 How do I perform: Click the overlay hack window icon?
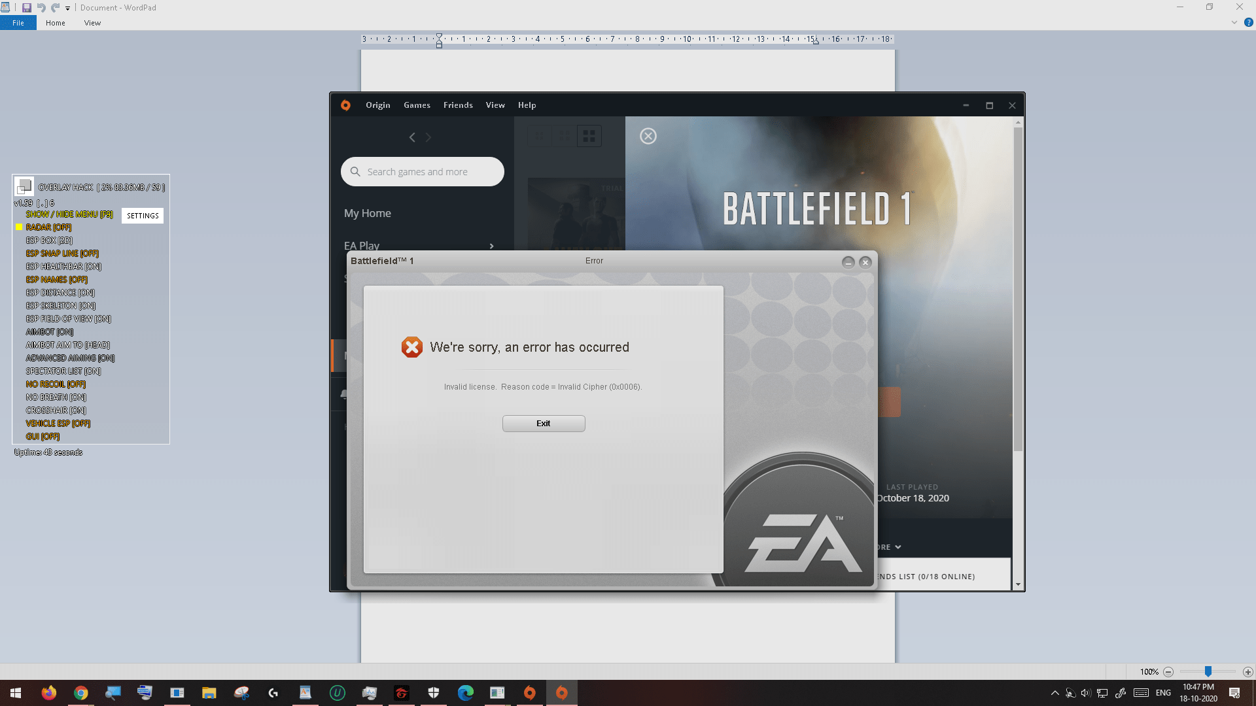[x=24, y=186]
